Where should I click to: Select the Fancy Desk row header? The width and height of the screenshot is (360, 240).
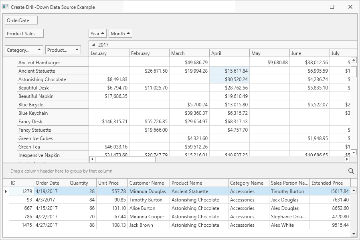pyautogui.click(x=53, y=121)
